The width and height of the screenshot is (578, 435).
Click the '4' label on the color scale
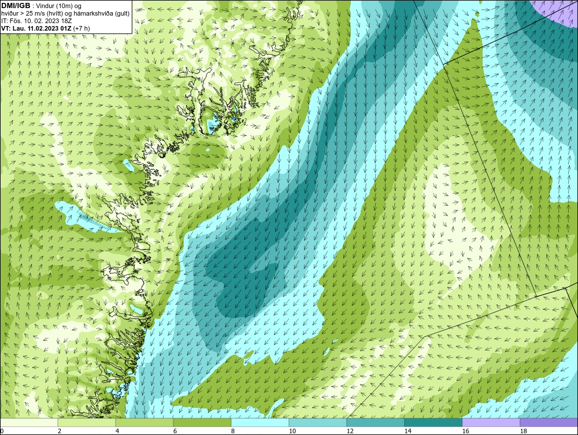pyautogui.click(x=117, y=431)
